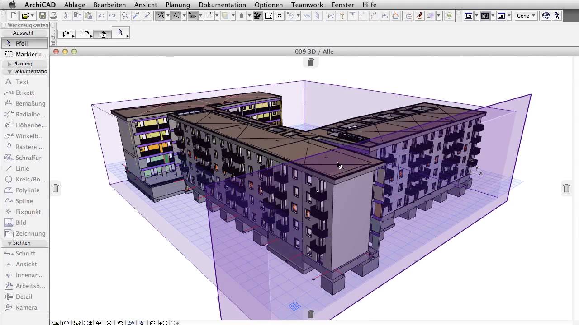Viewport: 579px width, 325px height.
Task: Click the copy icon in the toolbar
Action: [x=77, y=15]
